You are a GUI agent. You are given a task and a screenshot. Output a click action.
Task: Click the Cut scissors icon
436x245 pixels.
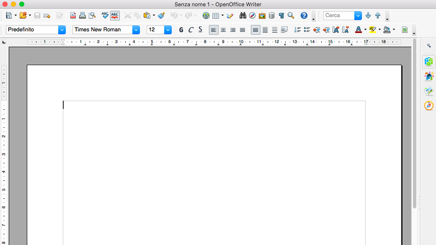pyautogui.click(x=127, y=15)
